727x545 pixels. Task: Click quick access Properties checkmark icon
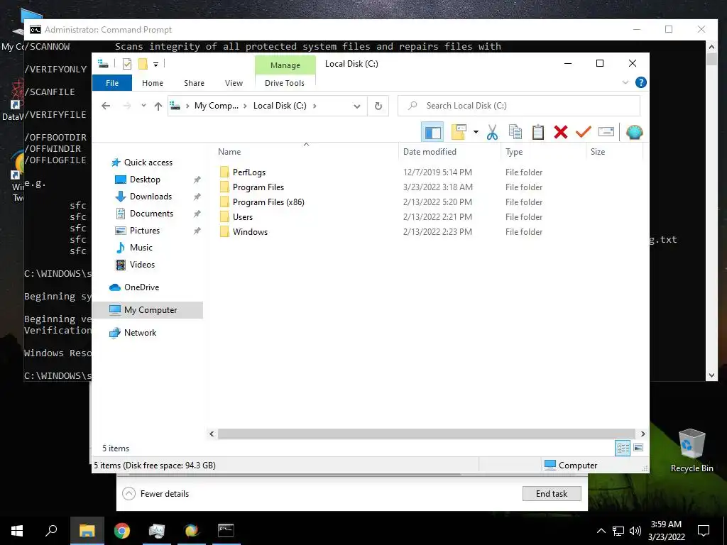[x=126, y=64]
